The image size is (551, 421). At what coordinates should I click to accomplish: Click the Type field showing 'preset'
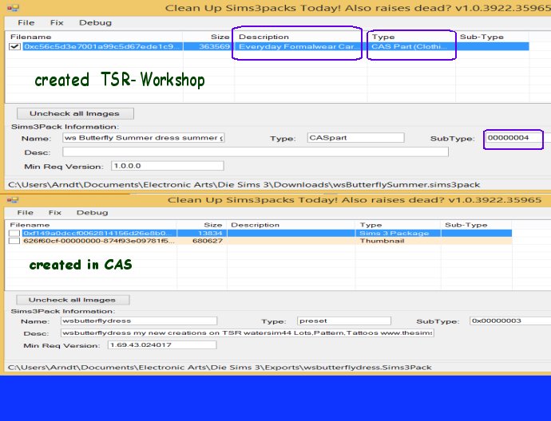[343, 321]
